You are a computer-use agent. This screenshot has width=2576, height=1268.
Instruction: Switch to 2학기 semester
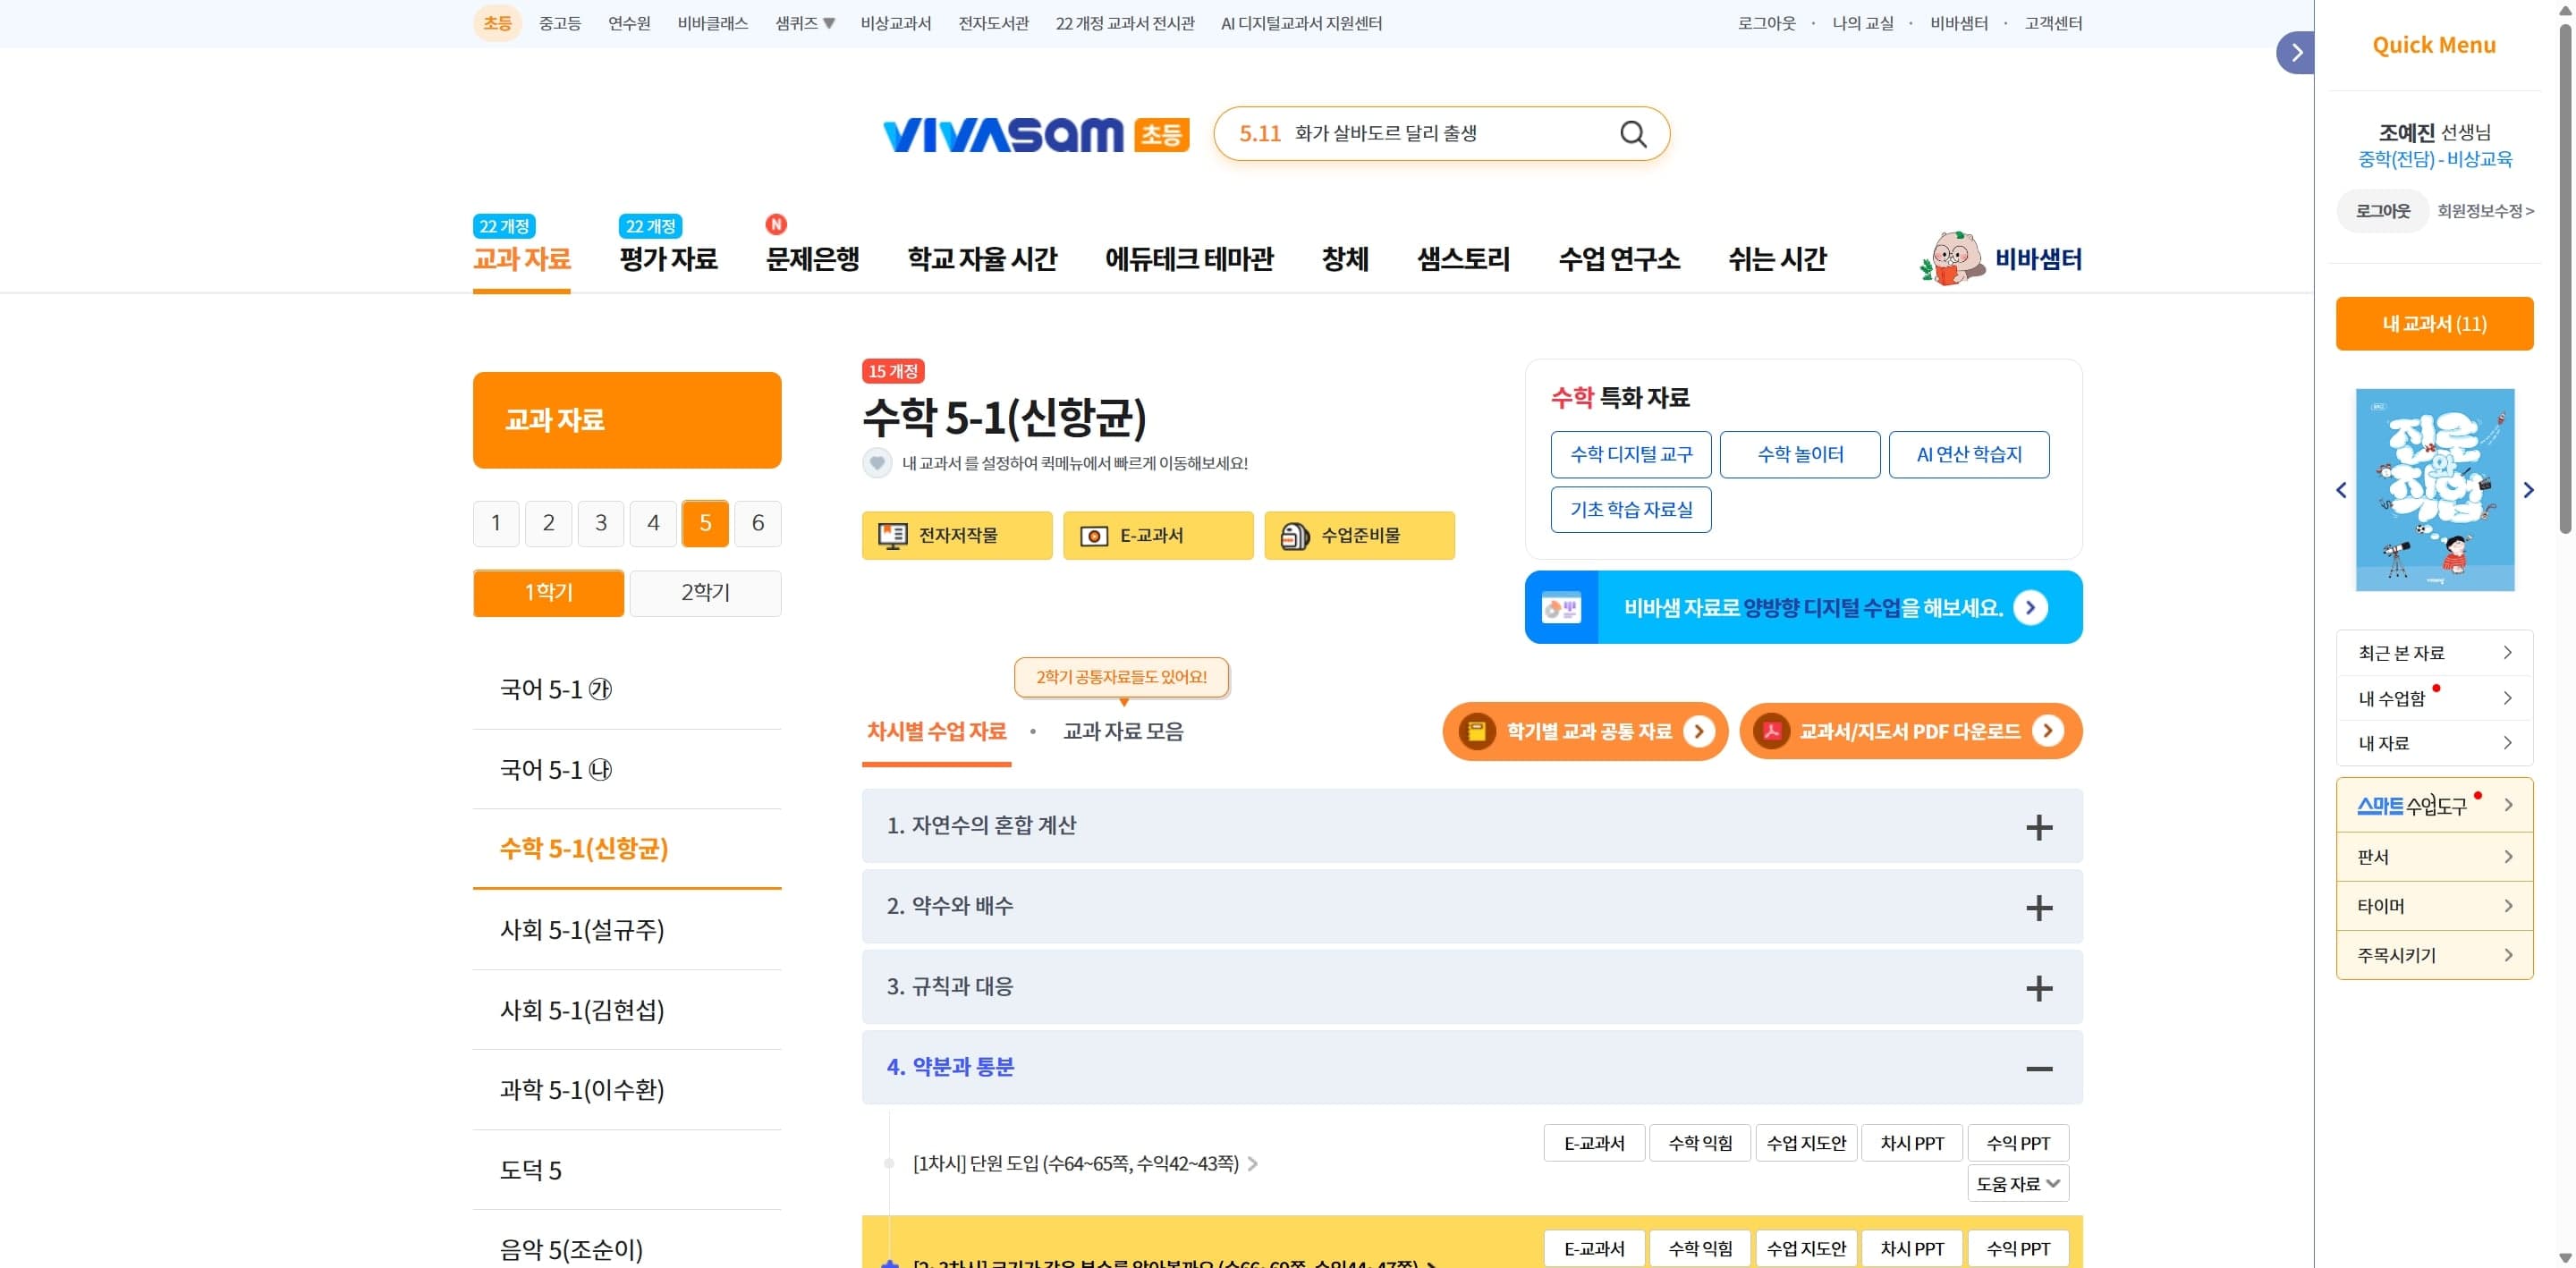[x=706, y=593]
